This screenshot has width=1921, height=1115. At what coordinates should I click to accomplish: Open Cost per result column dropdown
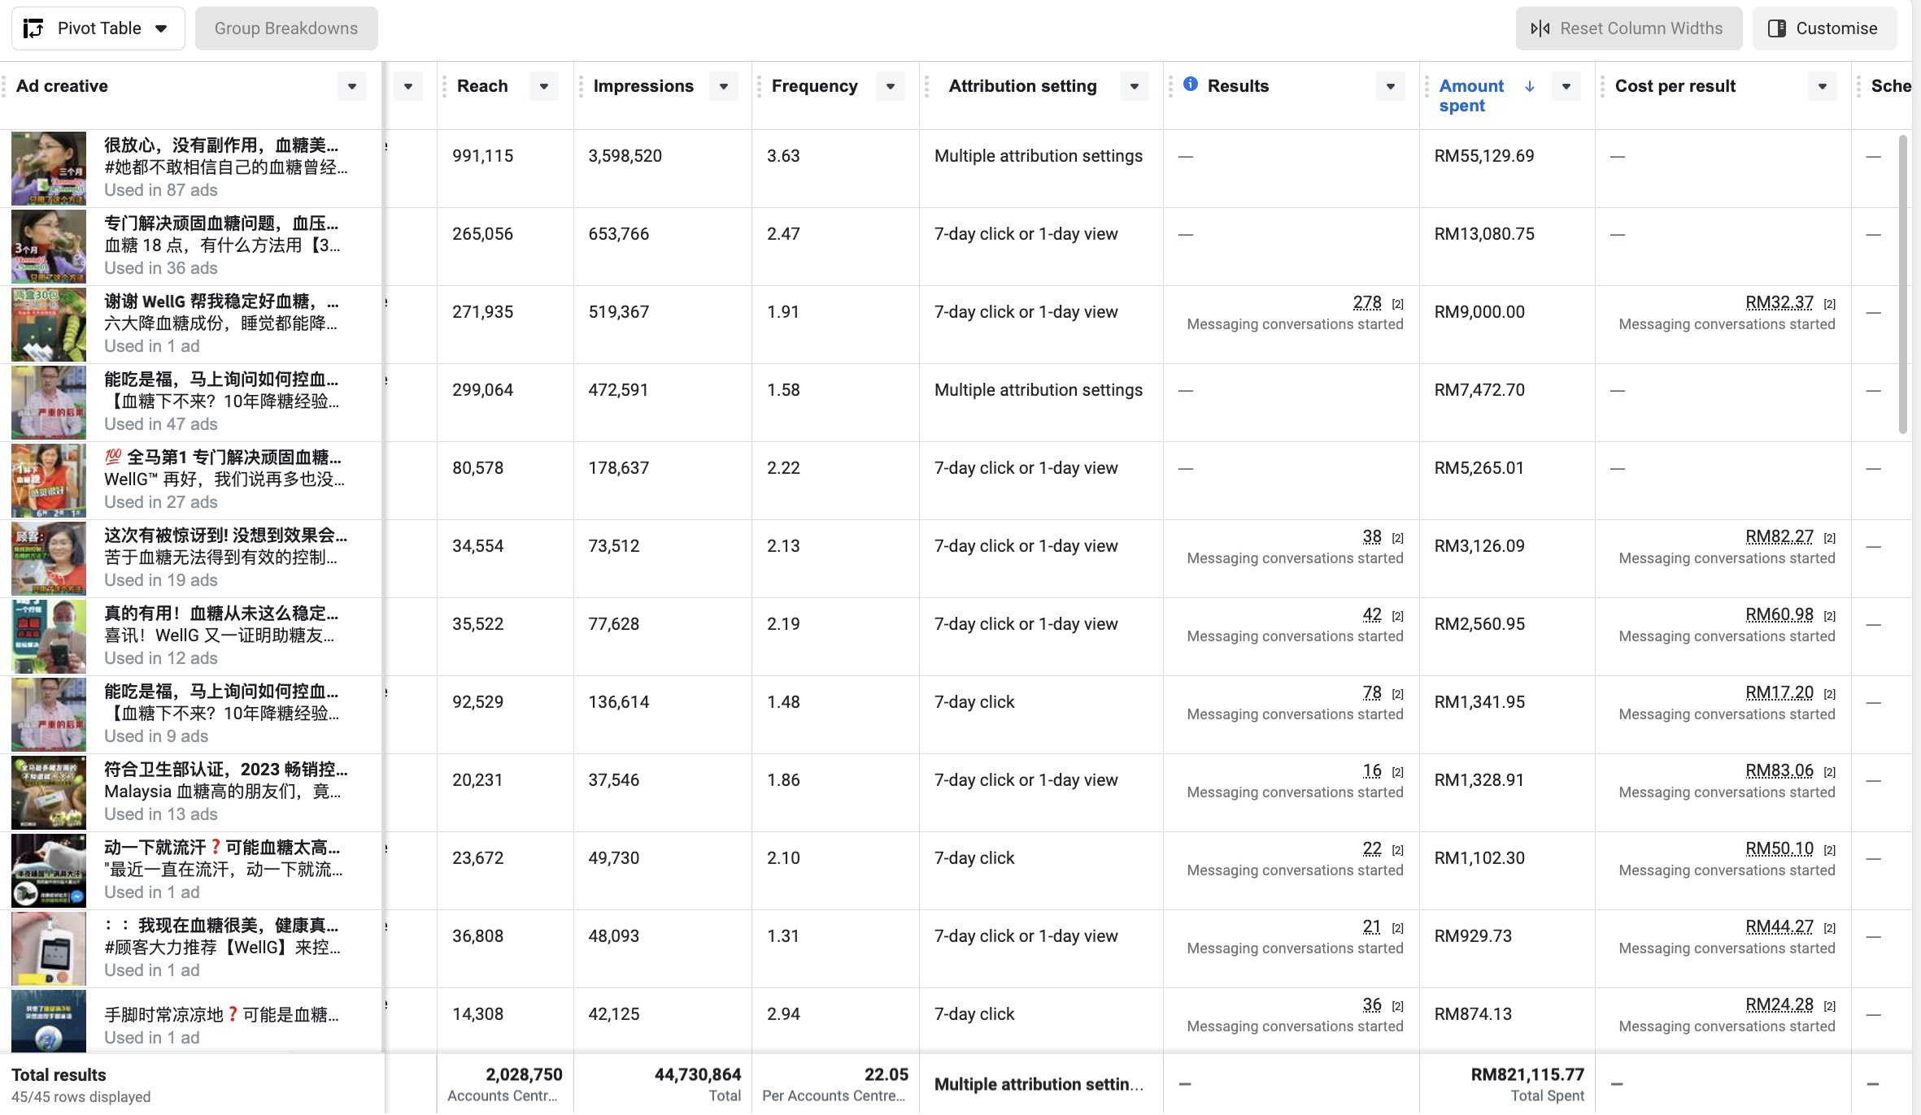coord(1822,86)
